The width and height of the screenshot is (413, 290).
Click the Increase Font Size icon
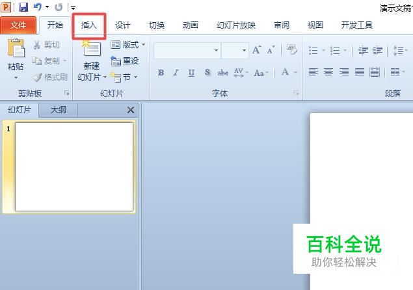tap(256, 50)
